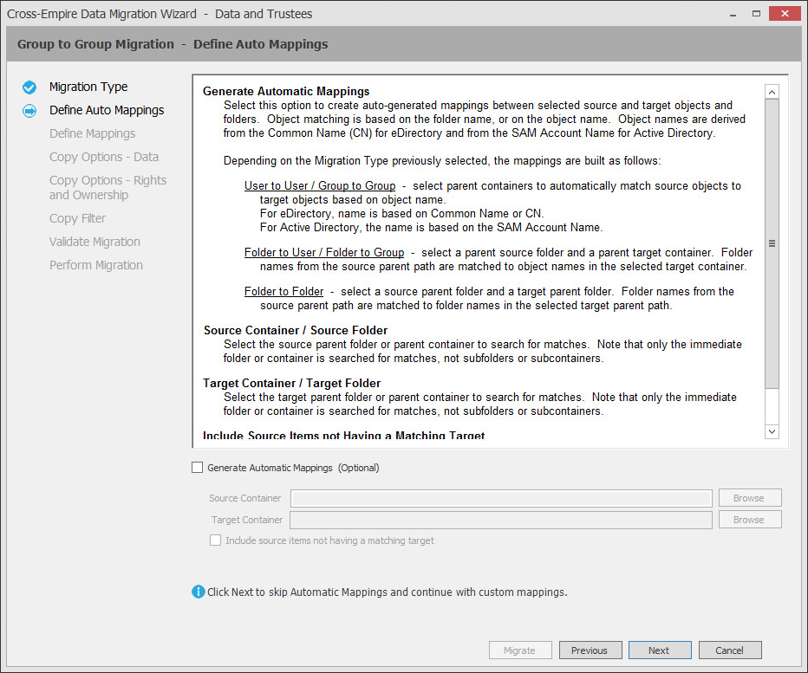
Task: Click the Click Next to skip hint text
Action: 387,592
